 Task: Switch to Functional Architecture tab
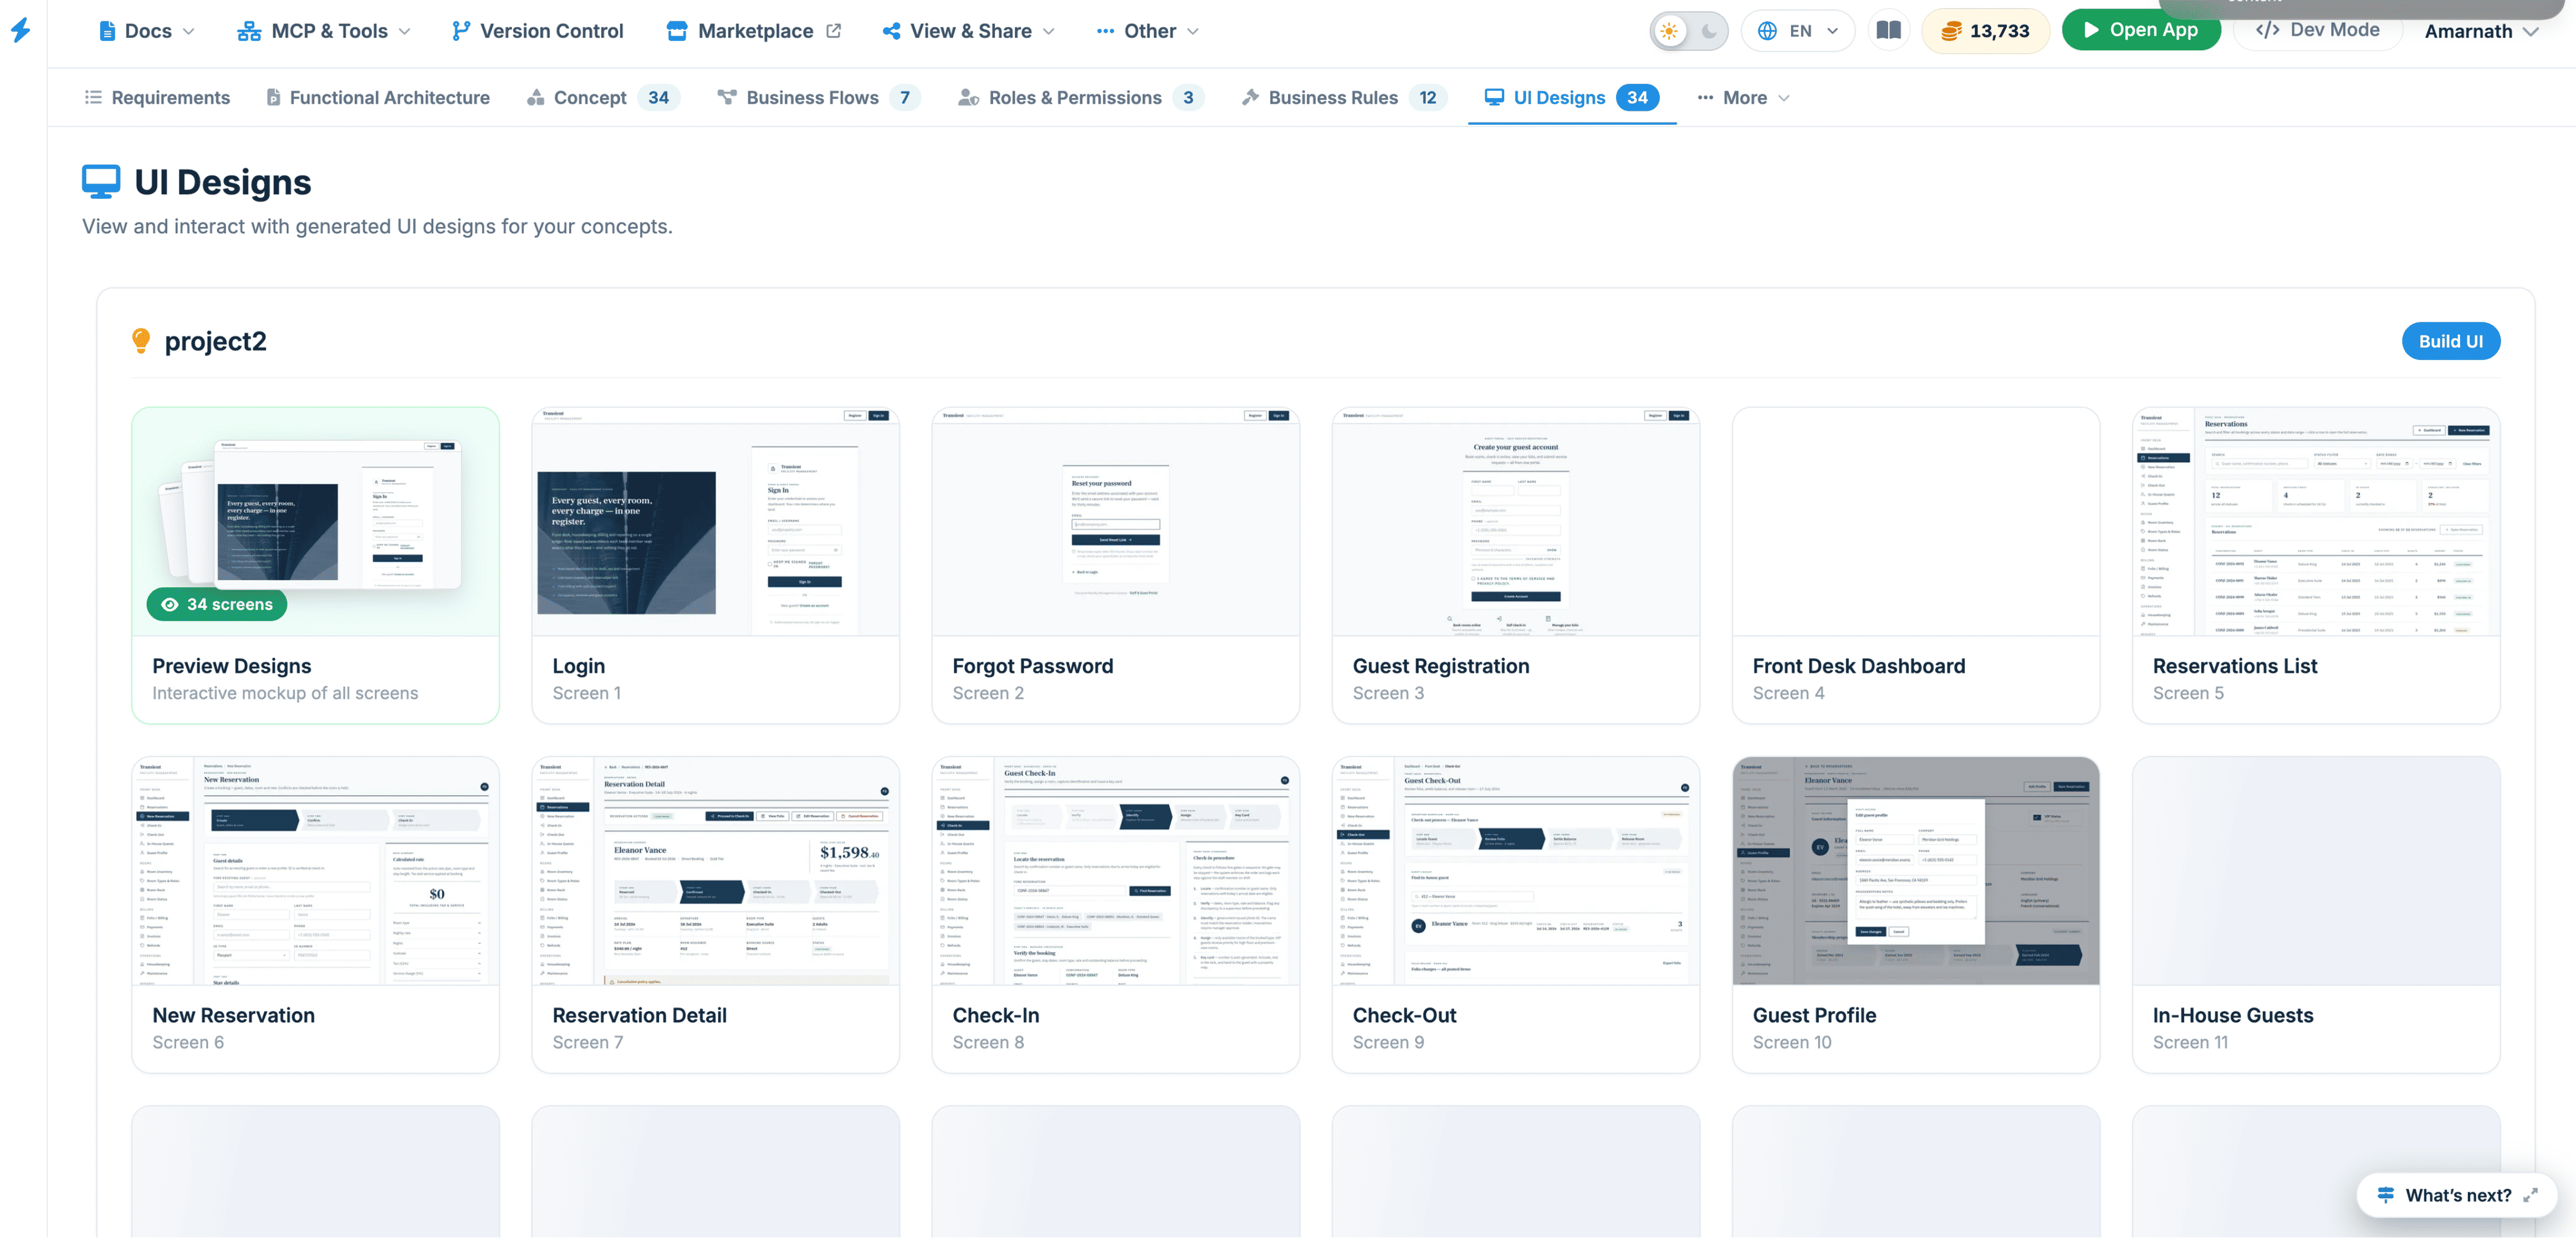pyautogui.click(x=377, y=97)
